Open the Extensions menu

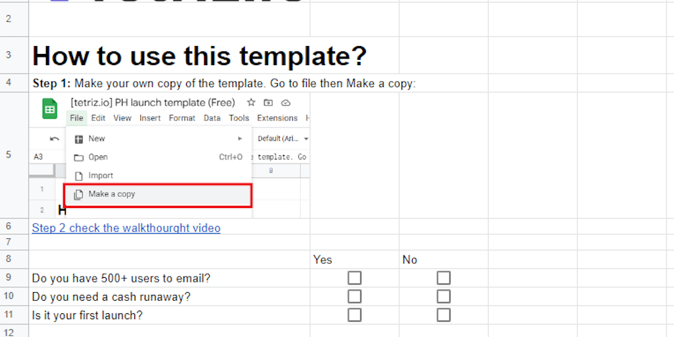coord(277,118)
